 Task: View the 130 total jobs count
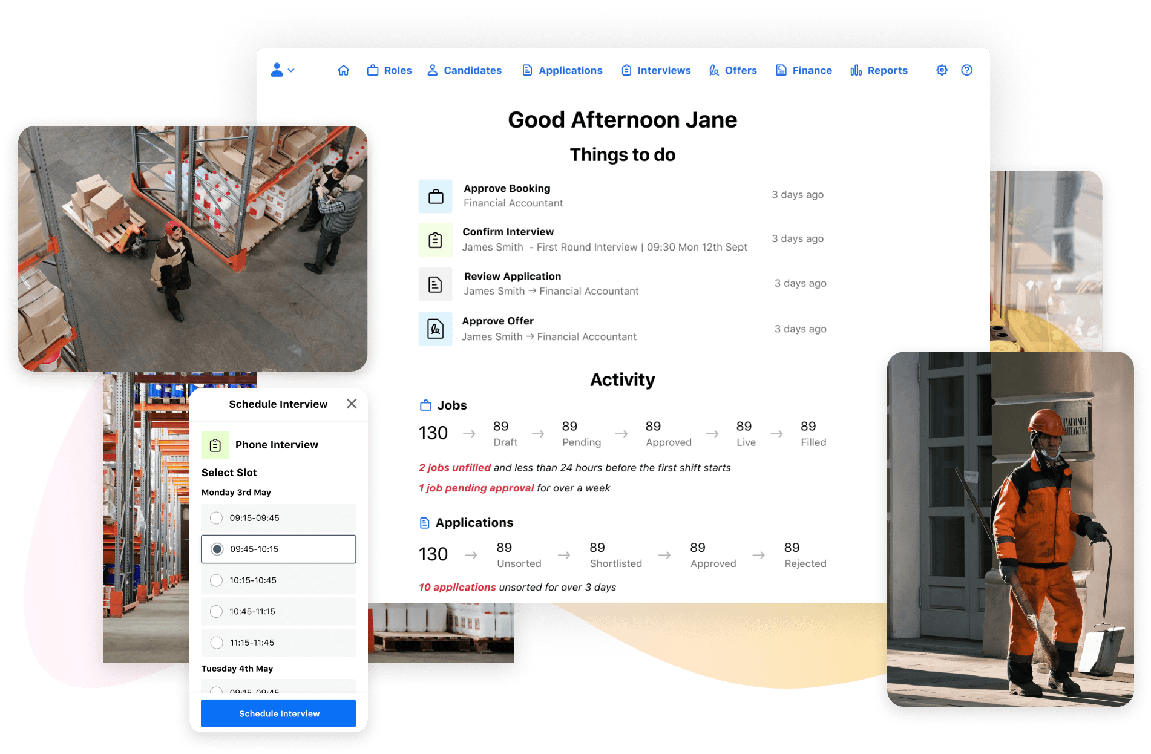433,433
